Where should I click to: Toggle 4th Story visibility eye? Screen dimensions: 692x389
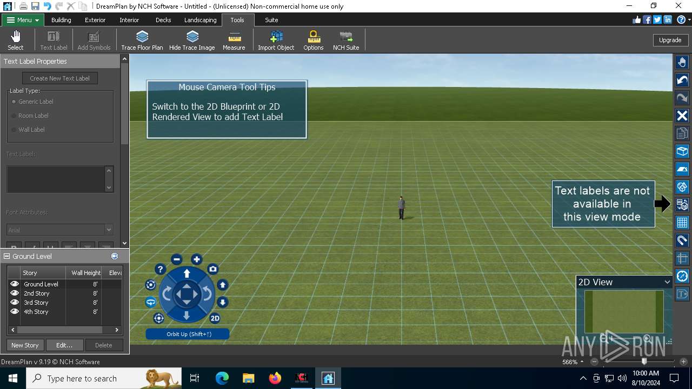(x=14, y=311)
